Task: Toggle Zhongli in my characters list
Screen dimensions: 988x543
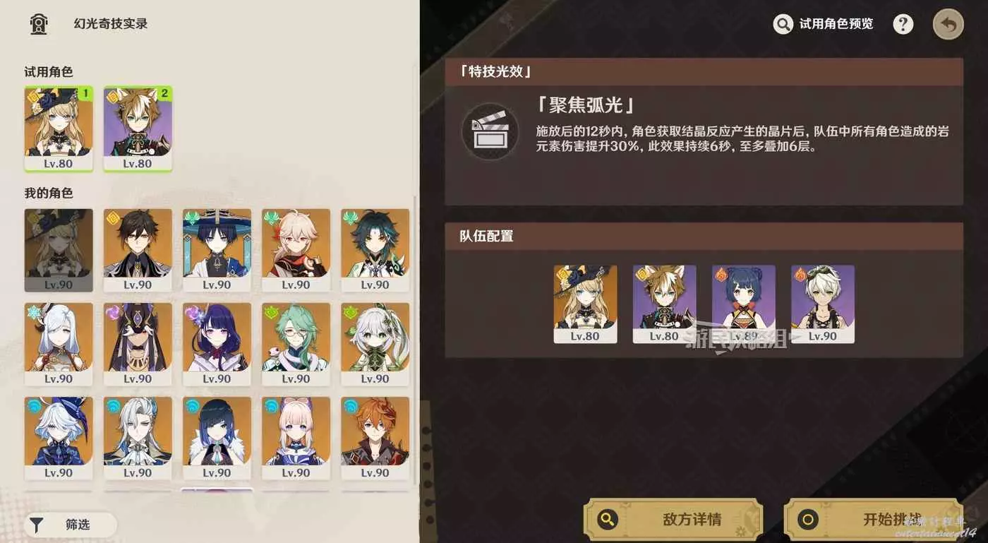Action: pos(138,250)
